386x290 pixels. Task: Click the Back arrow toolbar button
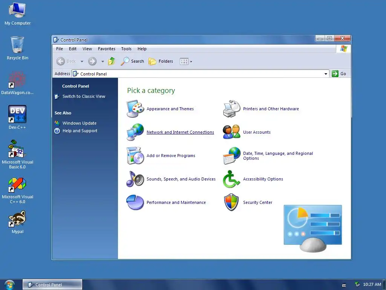(x=66, y=61)
